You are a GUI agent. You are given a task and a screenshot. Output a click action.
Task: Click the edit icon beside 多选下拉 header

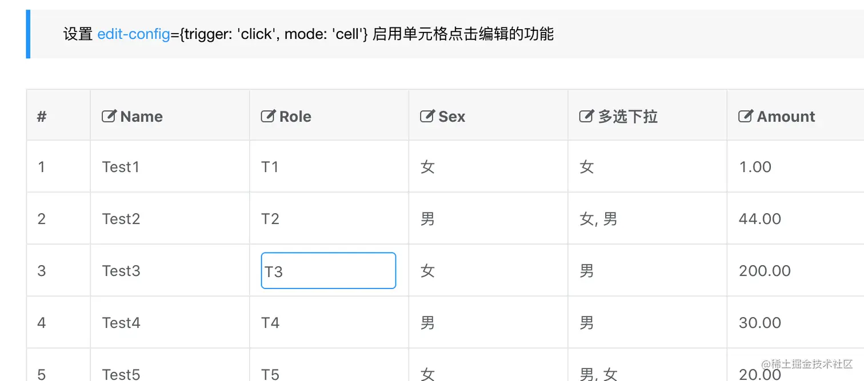click(586, 117)
